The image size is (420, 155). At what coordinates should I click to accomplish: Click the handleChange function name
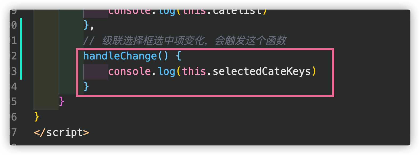[x=120, y=56]
